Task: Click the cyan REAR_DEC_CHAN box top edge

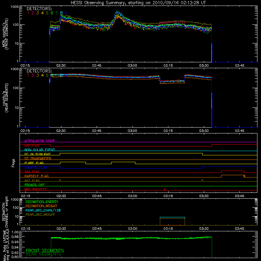Action: 172,217
